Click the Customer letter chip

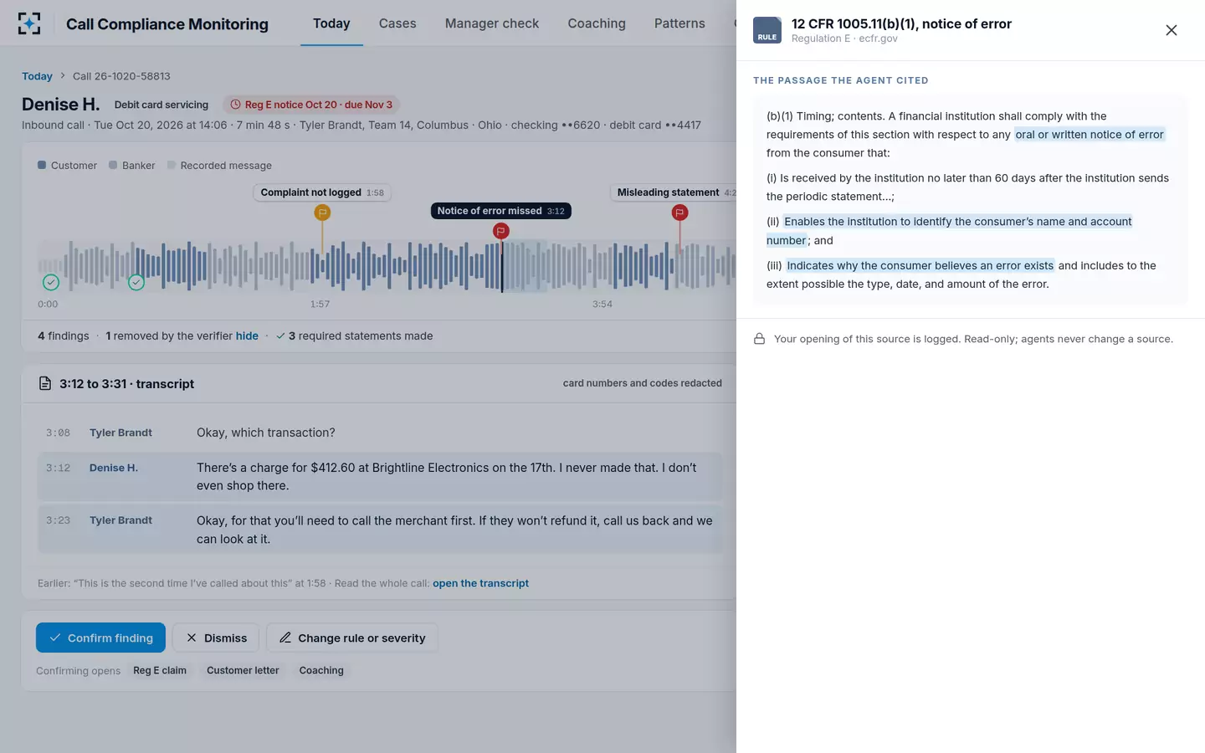pos(243,670)
